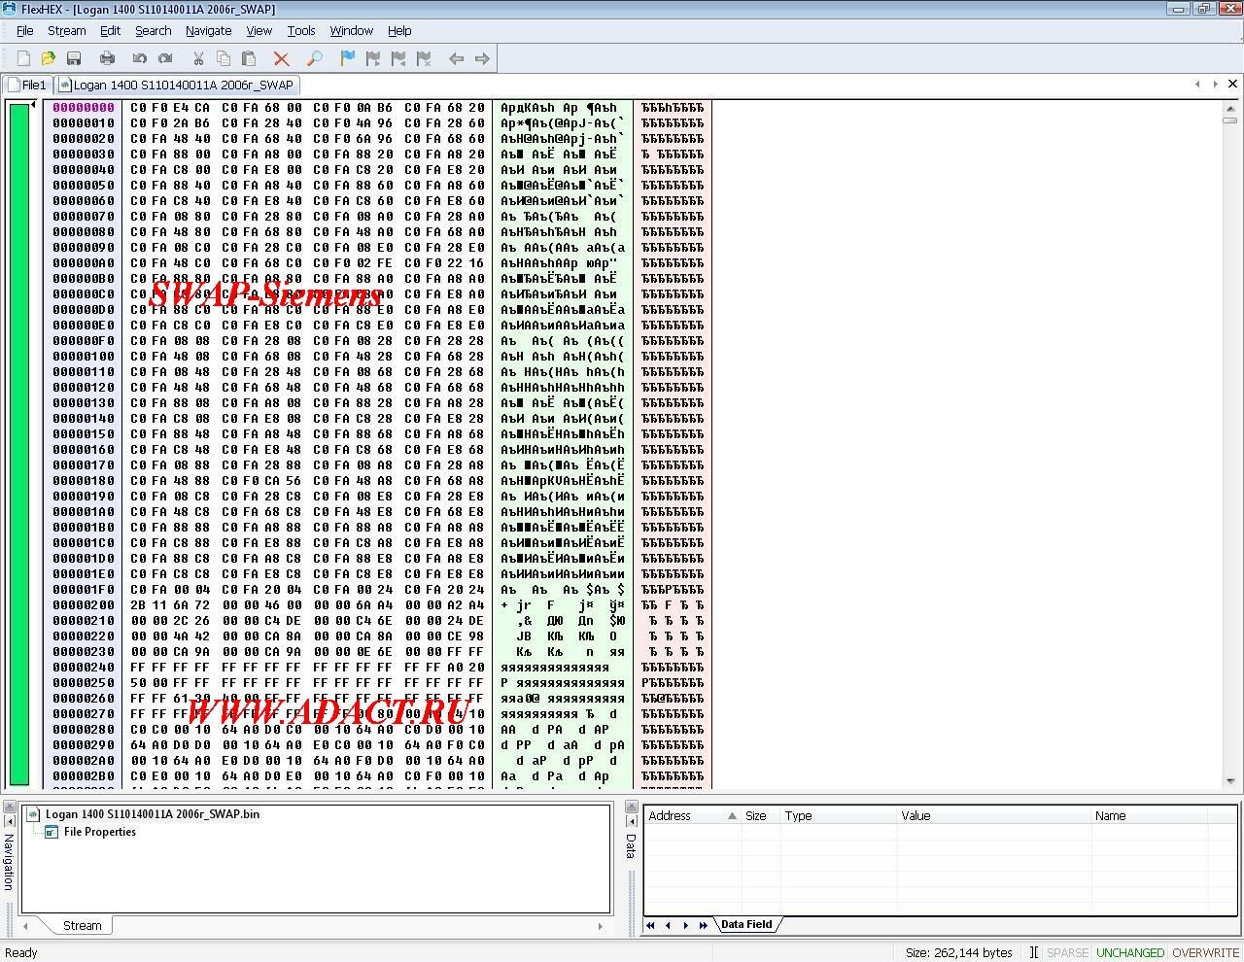Copy selection with toolbar icon
The width and height of the screenshot is (1244, 962).
[x=224, y=59]
